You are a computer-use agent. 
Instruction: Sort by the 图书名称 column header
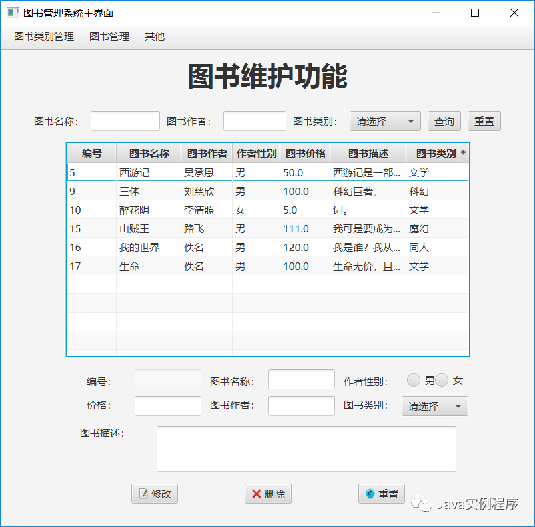[149, 153]
